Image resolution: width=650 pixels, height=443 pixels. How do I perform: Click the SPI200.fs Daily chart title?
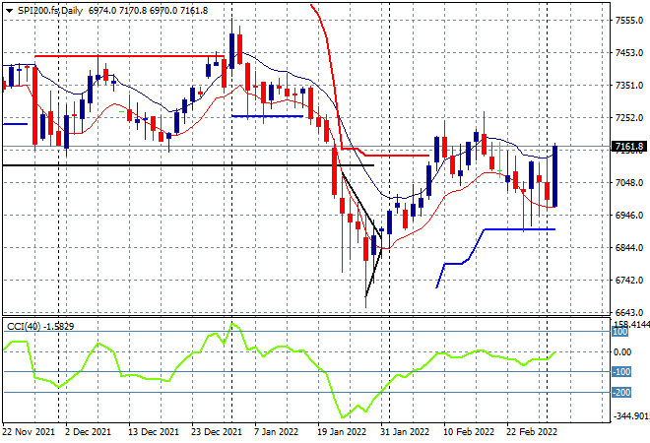50,11
